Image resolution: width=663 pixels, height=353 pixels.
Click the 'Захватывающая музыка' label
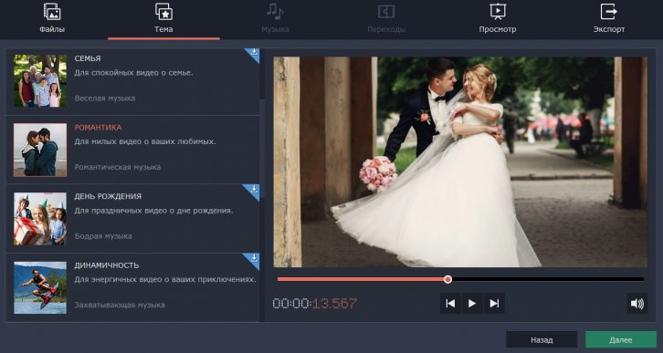pyautogui.click(x=120, y=305)
